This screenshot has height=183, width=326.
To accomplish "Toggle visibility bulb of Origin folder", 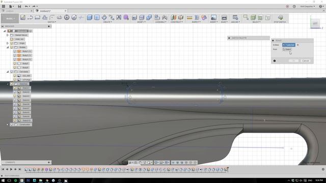I will click(12, 43).
